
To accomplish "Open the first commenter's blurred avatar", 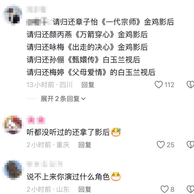I will pos(13,15).
